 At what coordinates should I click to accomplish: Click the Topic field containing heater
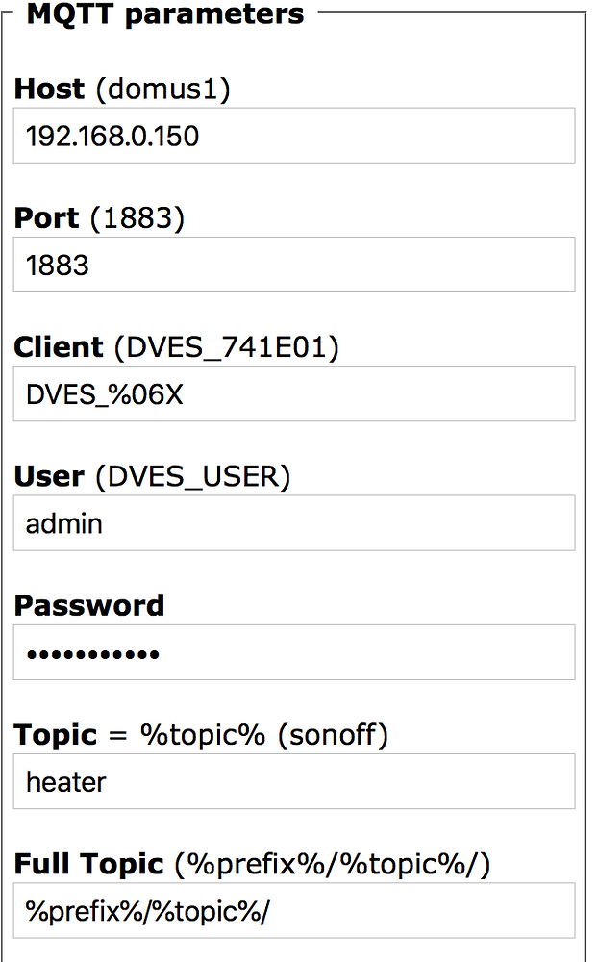tap(294, 781)
